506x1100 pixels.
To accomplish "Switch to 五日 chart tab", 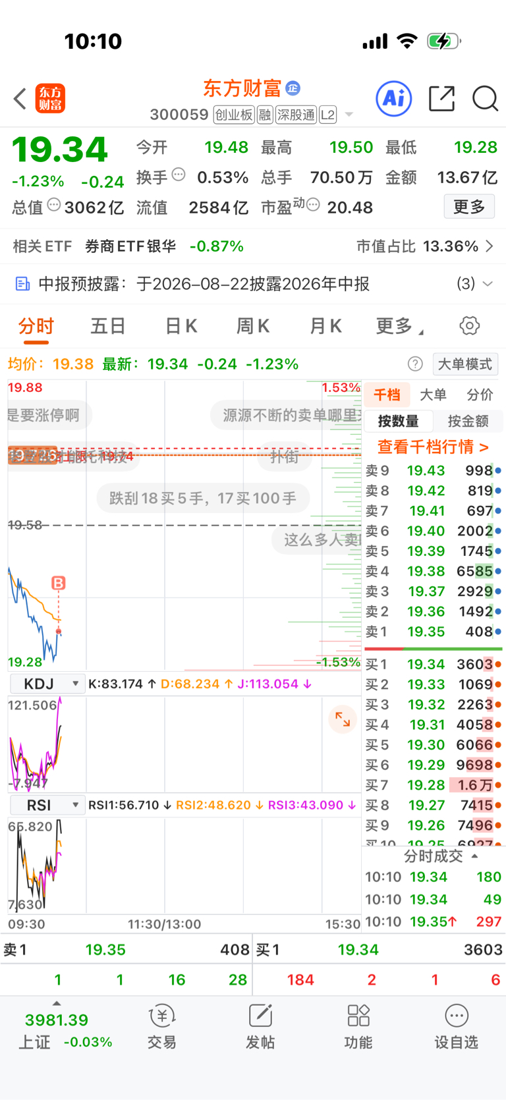I will pos(108,325).
